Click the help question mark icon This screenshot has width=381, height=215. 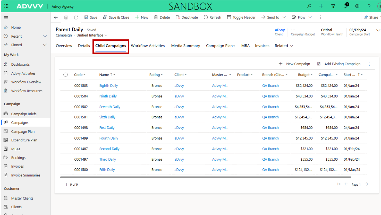(369, 6)
